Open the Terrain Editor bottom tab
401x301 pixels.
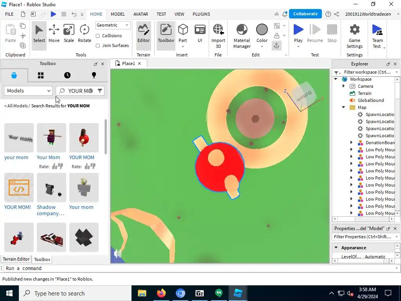pos(16,259)
